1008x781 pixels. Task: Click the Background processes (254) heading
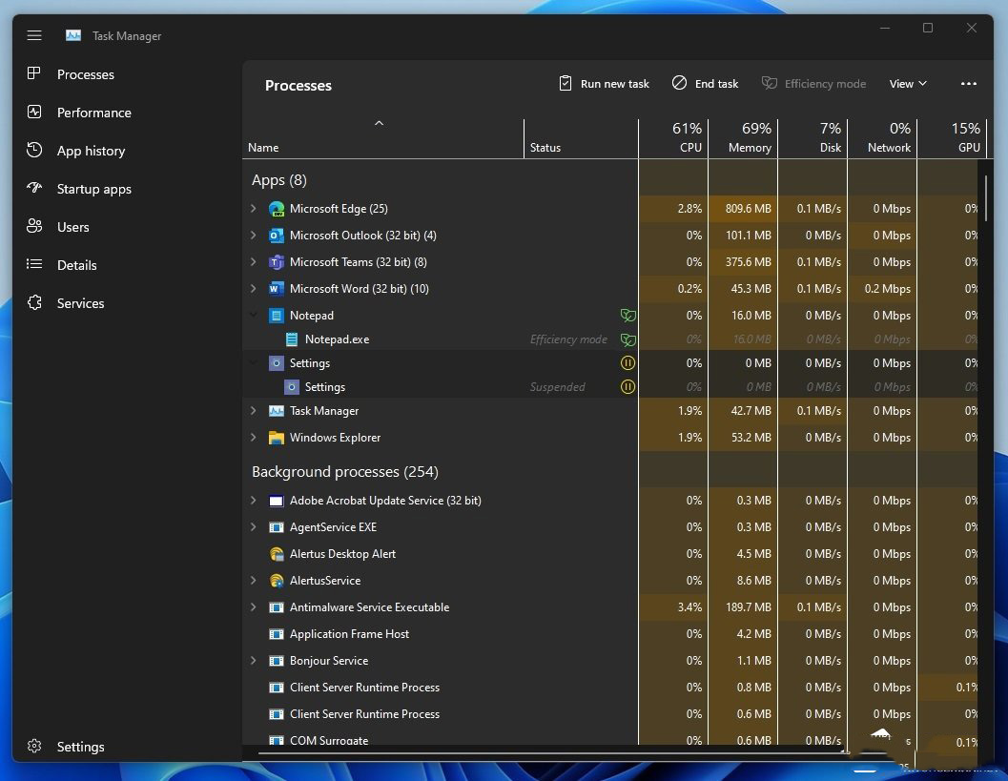[345, 472]
